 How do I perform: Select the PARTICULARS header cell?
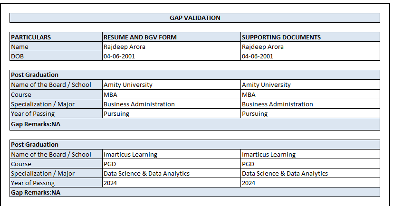[56, 37]
